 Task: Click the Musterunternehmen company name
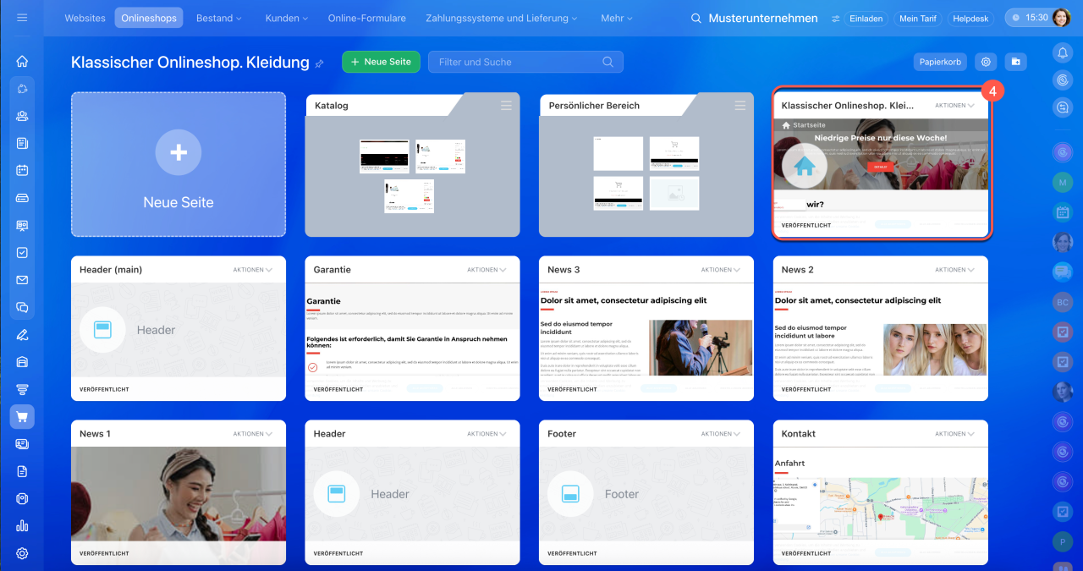point(763,18)
